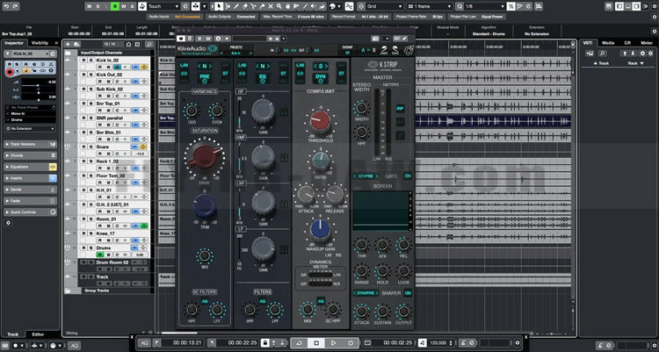Screen dimensions: 659x352
Task: Expand the Sends section in Inspector
Action: (29, 190)
